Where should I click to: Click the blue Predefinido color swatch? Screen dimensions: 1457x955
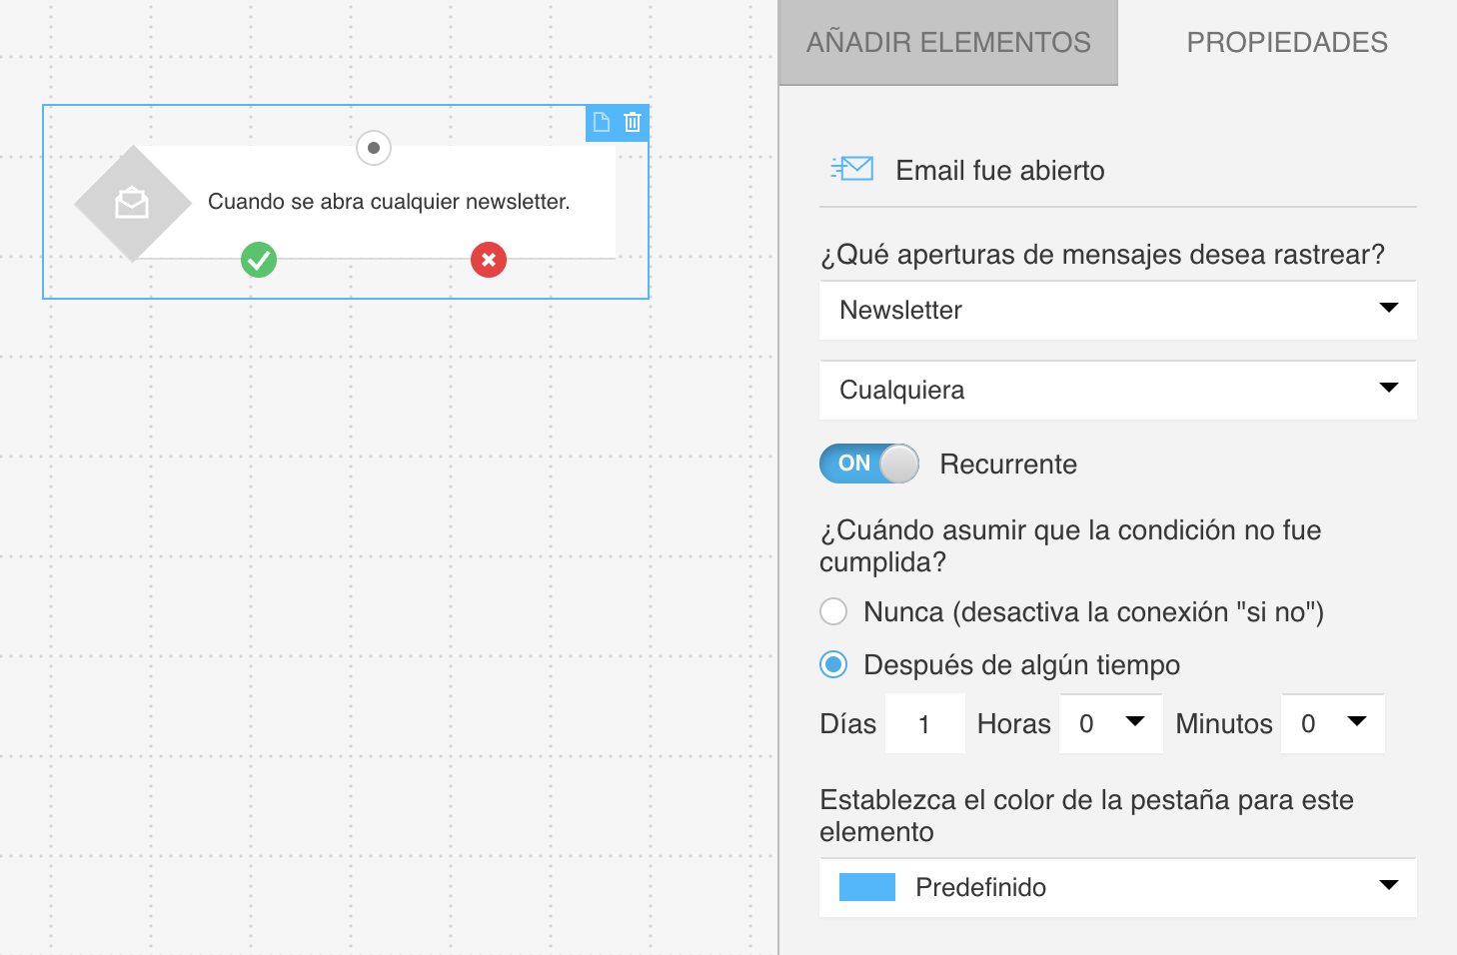pyautogui.click(x=867, y=887)
